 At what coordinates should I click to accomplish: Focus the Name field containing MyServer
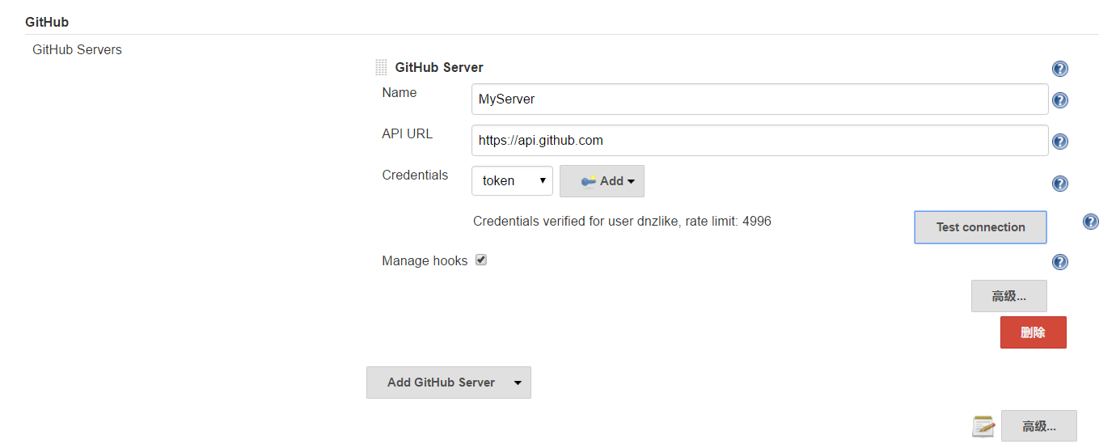759,99
